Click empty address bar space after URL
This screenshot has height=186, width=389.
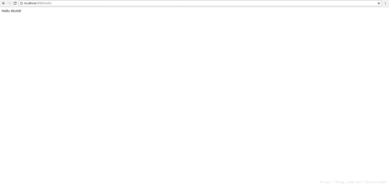coord(213,3)
